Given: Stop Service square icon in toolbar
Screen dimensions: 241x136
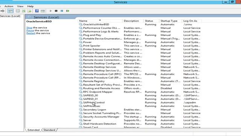Looking at the screenshot, I should tap(56, 11).
